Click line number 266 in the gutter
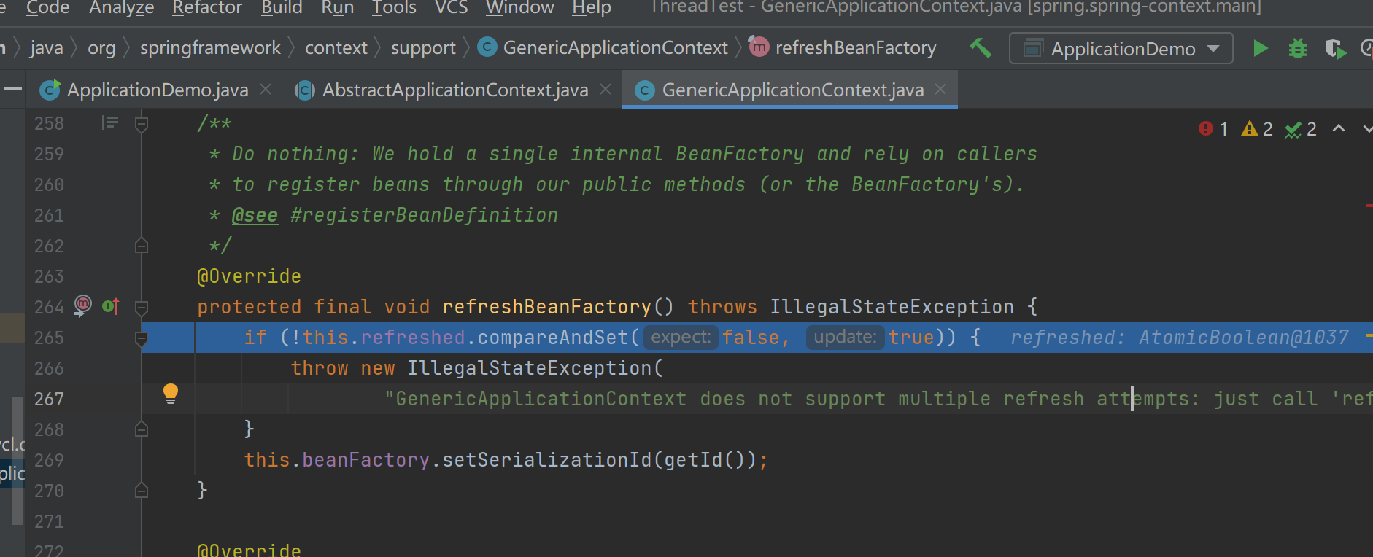 click(x=49, y=368)
